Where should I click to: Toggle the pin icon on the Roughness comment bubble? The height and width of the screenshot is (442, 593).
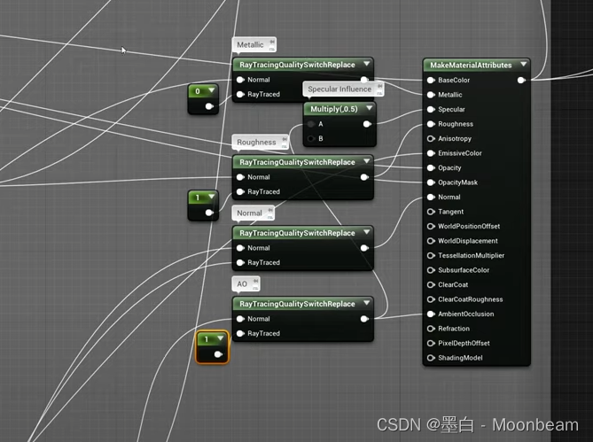pos(285,139)
